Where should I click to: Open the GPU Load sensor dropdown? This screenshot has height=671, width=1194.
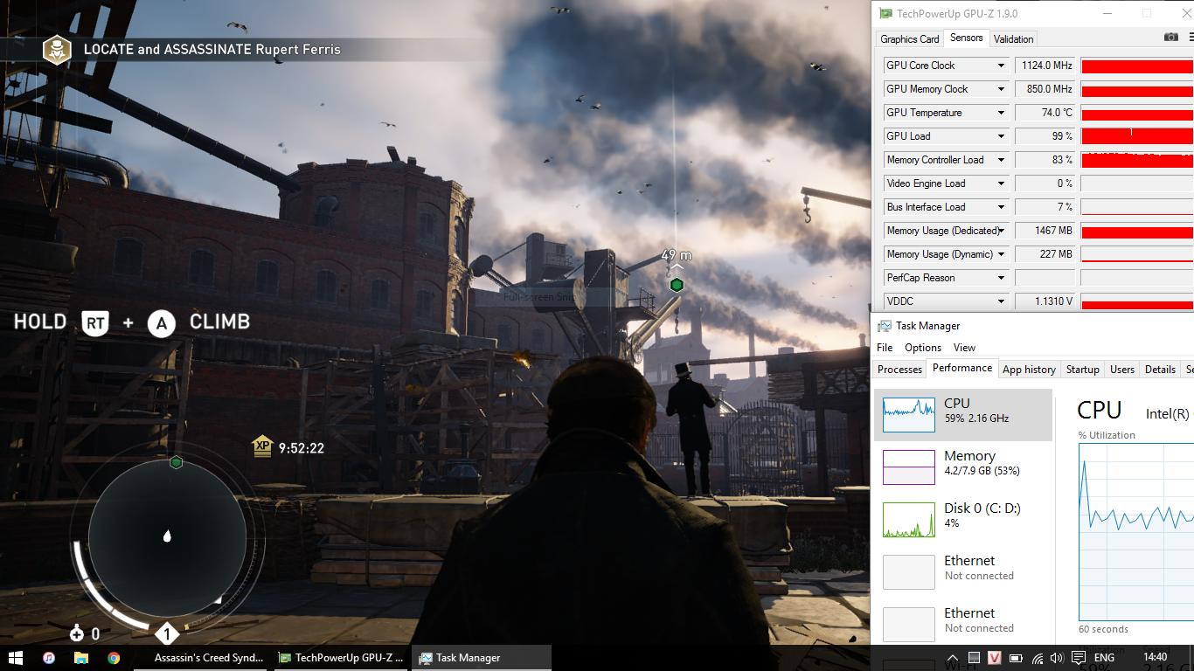tap(1001, 136)
